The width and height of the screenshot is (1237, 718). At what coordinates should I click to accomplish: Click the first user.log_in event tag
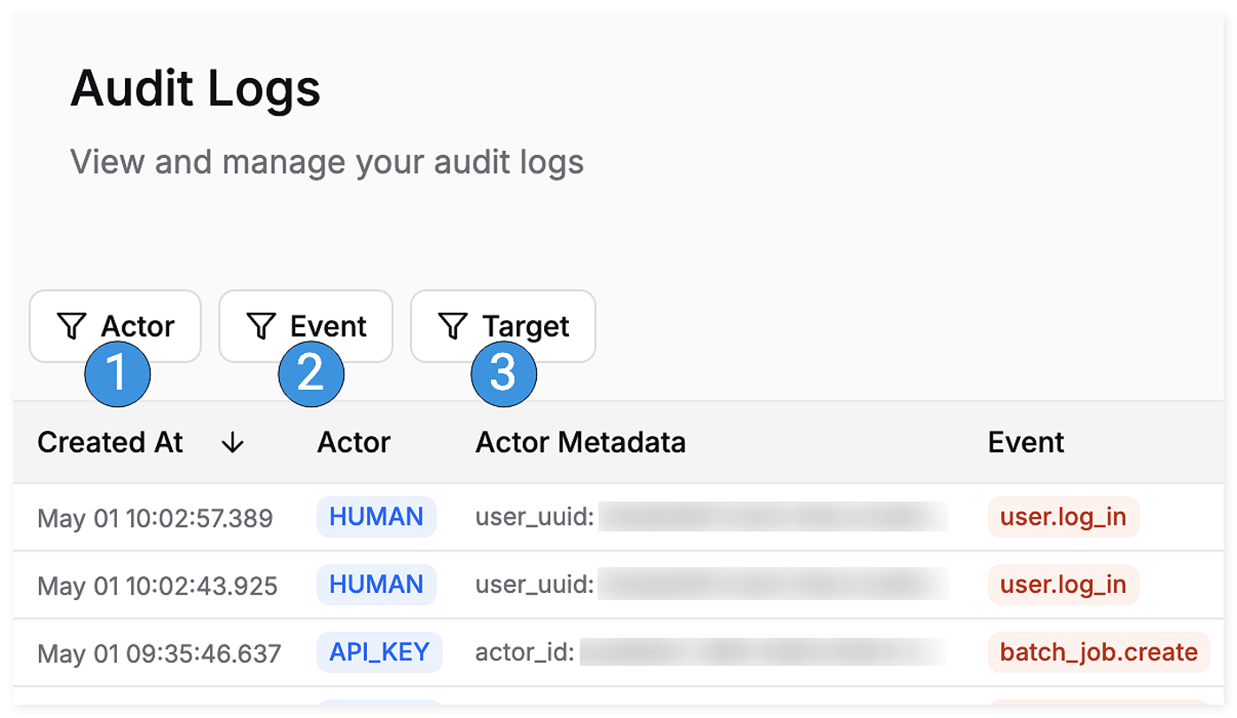pos(1063,517)
